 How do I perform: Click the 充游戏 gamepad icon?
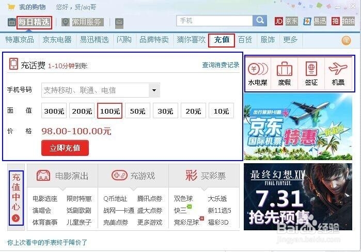tap(119, 176)
